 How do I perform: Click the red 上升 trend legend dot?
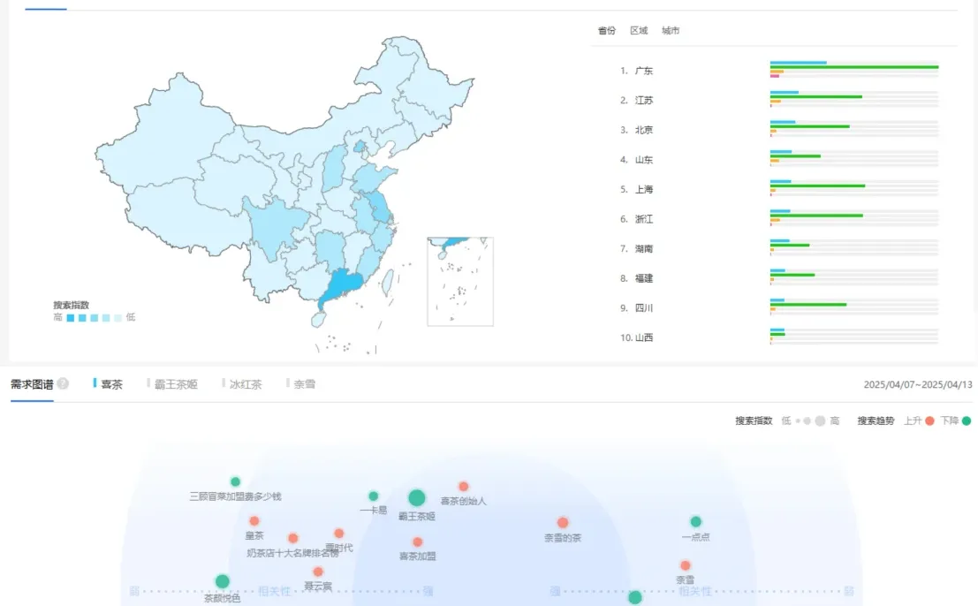click(929, 420)
